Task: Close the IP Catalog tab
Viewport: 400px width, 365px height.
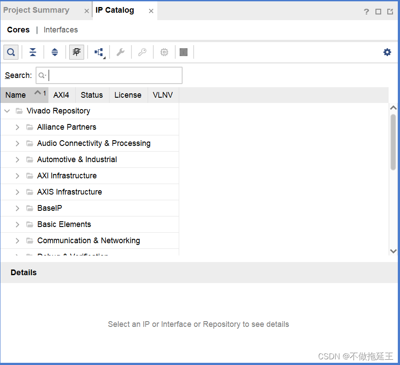Action: (151, 11)
